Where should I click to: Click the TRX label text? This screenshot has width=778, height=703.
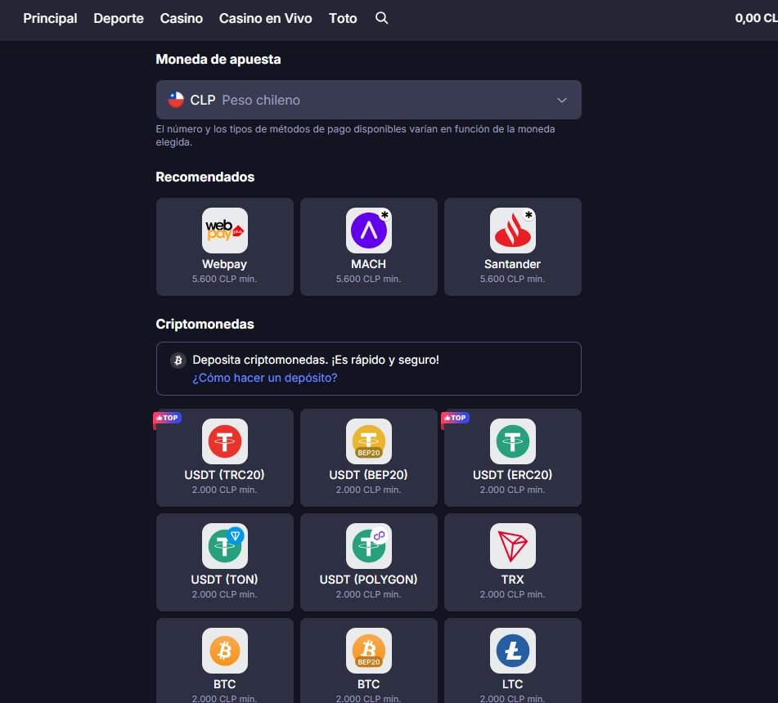(513, 580)
